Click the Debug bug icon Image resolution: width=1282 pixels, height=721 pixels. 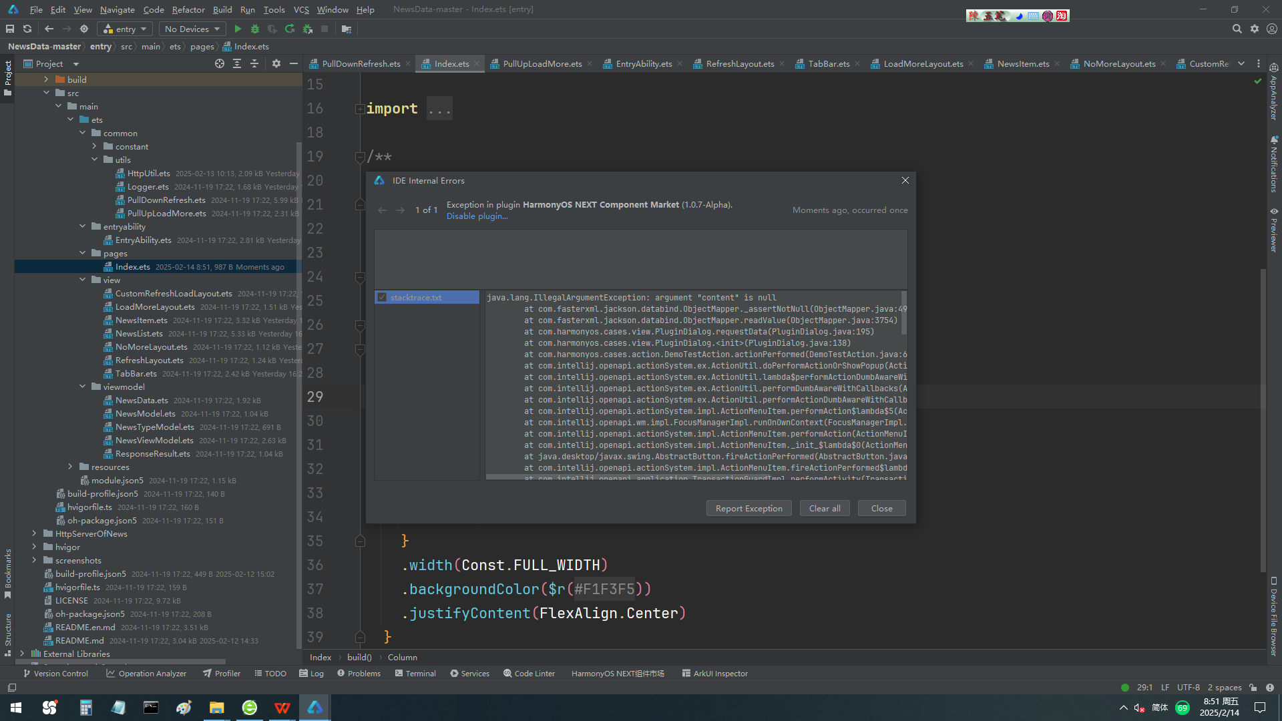point(254,29)
